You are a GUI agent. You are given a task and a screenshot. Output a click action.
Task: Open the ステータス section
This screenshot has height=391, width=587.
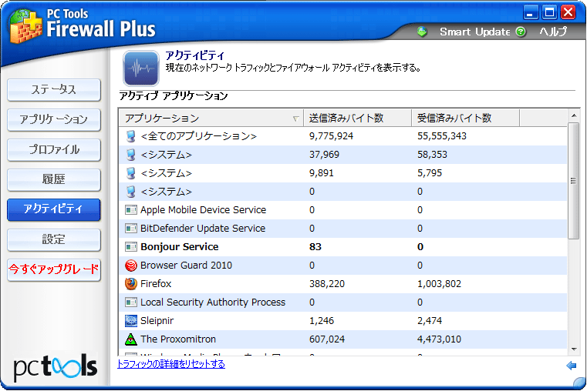pyautogui.click(x=54, y=89)
